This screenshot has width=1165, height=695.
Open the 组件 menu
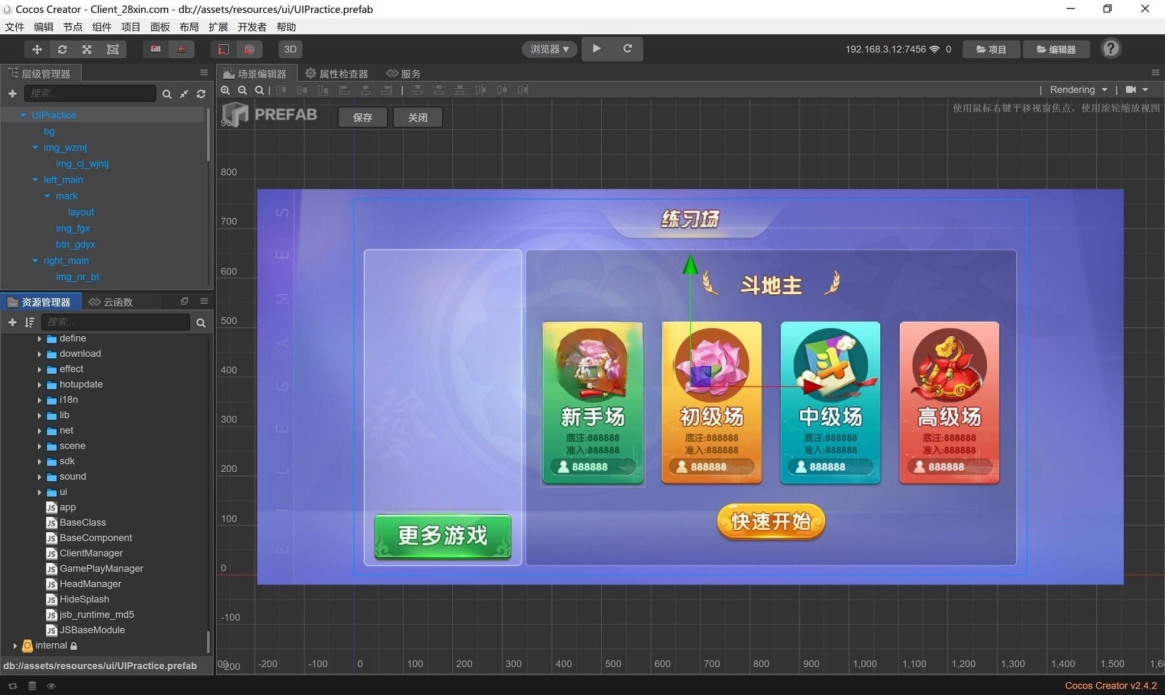pyautogui.click(x=102, y=27)
